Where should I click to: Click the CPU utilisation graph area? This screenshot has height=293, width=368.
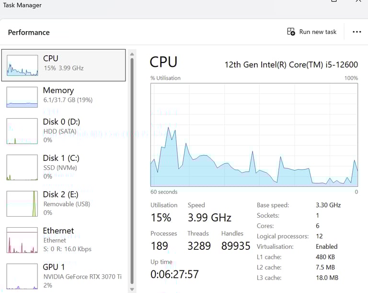click(x=254, y=135)
